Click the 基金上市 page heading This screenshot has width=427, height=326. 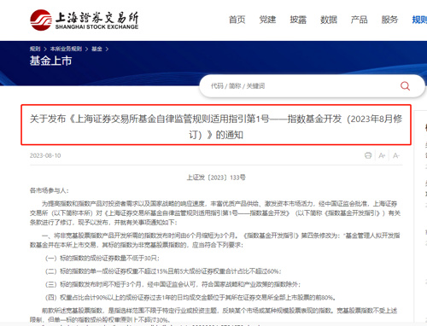point(50,61)
